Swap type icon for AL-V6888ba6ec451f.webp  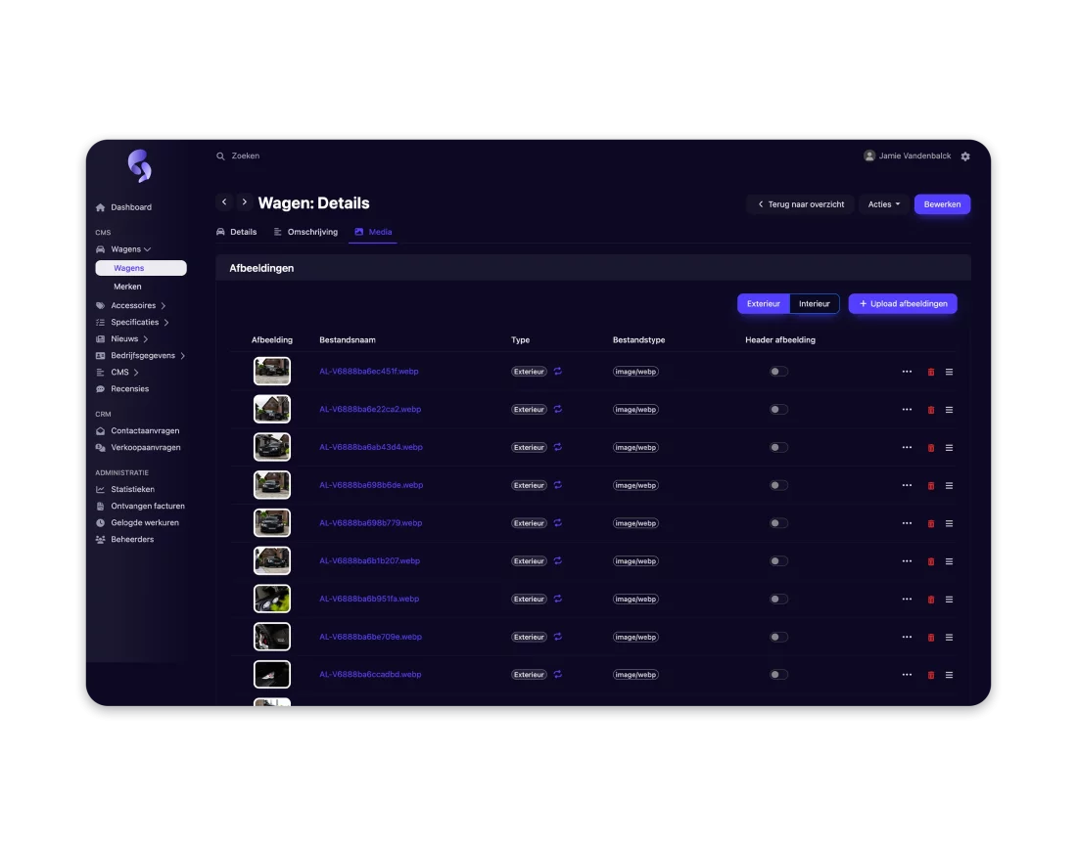[x=558, y=371]
